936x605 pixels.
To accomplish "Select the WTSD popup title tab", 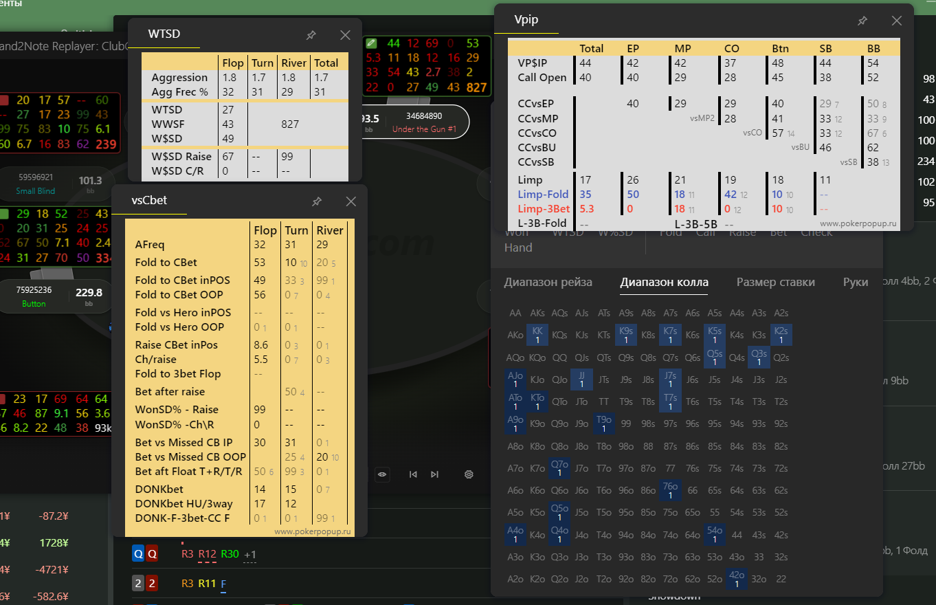I will click(x=164, y=34).
